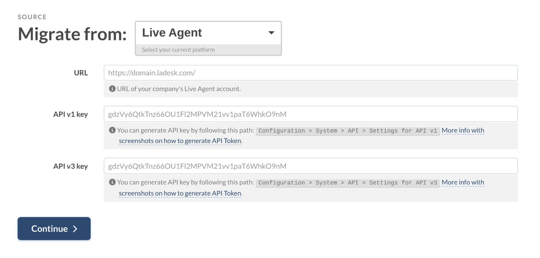Focus the URL input field

pyautogui.click(x=310, y=73)
